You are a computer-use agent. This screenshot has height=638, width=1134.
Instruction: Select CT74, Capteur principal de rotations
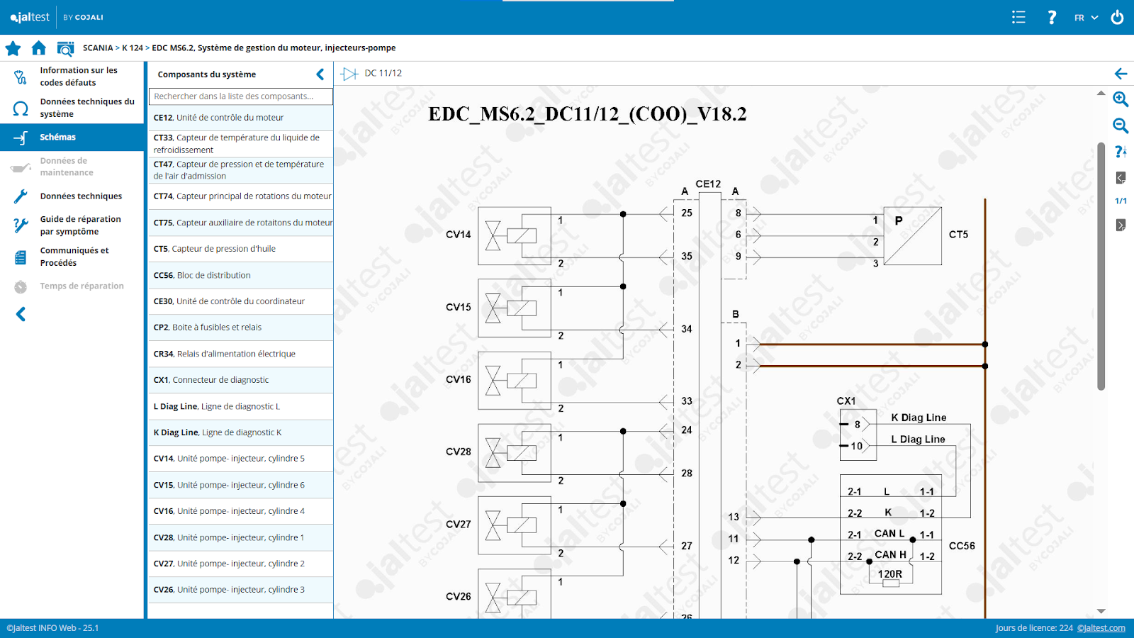(240, 196)
